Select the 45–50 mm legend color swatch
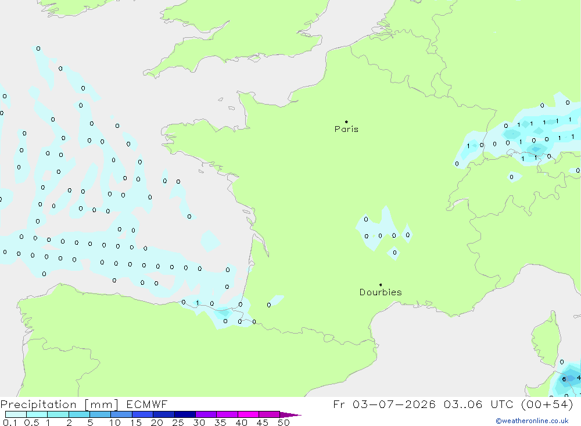The height and width of the screenshot is (426, 581). [x=270, y=414]
